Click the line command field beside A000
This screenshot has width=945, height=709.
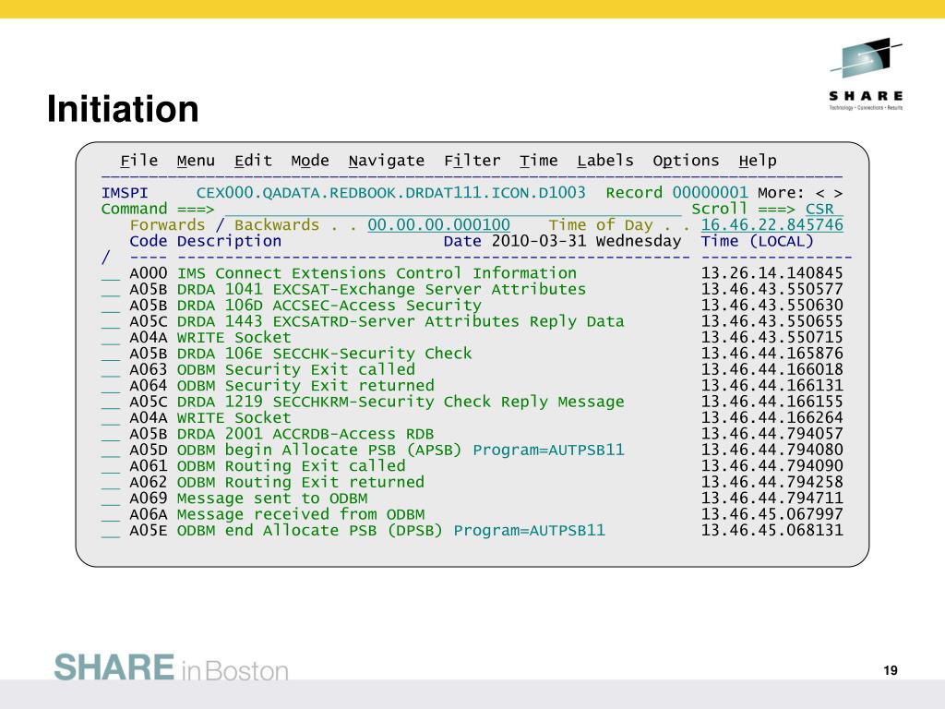[111, 274]
